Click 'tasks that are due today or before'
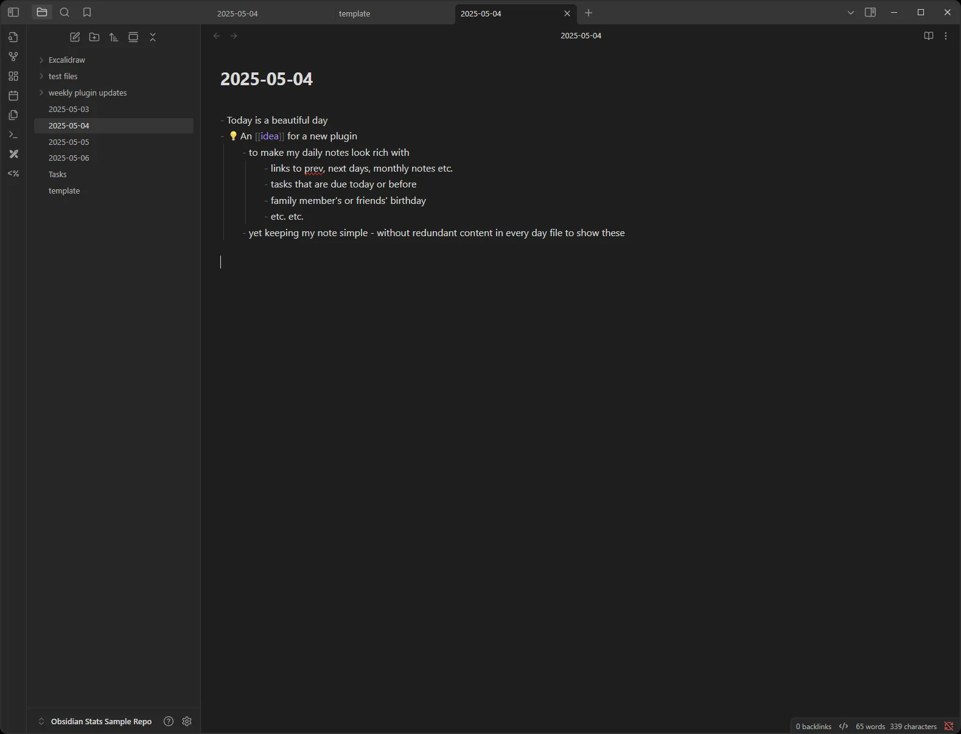The image size is (961, 734). (x=343, y=184)
